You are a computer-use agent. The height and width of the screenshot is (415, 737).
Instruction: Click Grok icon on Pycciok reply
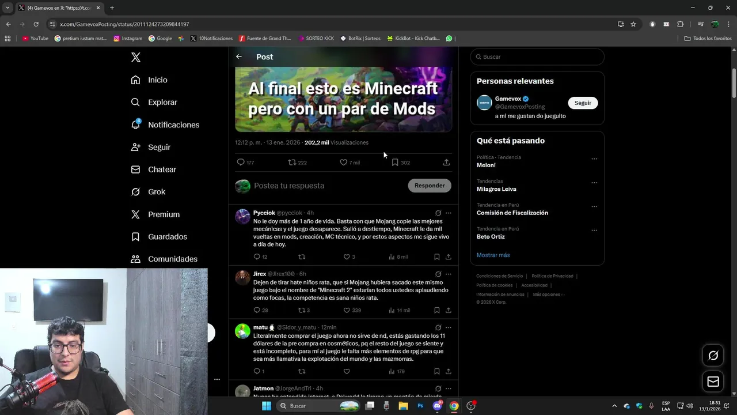pos(438,213)
